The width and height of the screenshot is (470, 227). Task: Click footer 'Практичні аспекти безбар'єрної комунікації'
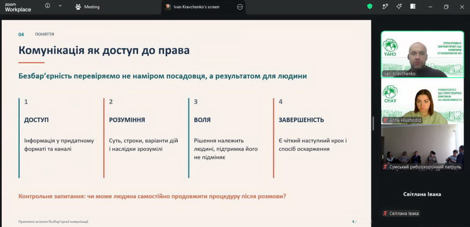(53, 221)
